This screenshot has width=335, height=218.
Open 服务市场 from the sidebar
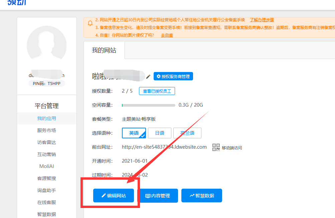[x=46, y=130]
